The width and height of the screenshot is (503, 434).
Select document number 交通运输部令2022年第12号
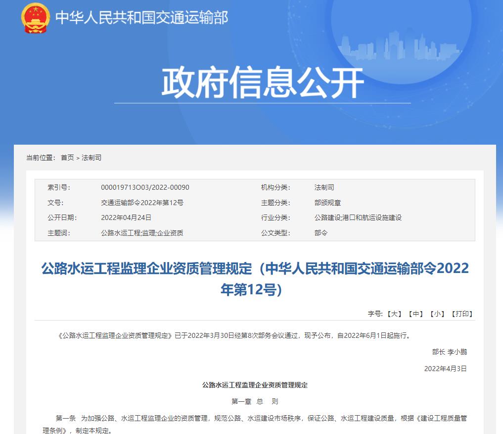pyautogui.click(x=142, y=203)
